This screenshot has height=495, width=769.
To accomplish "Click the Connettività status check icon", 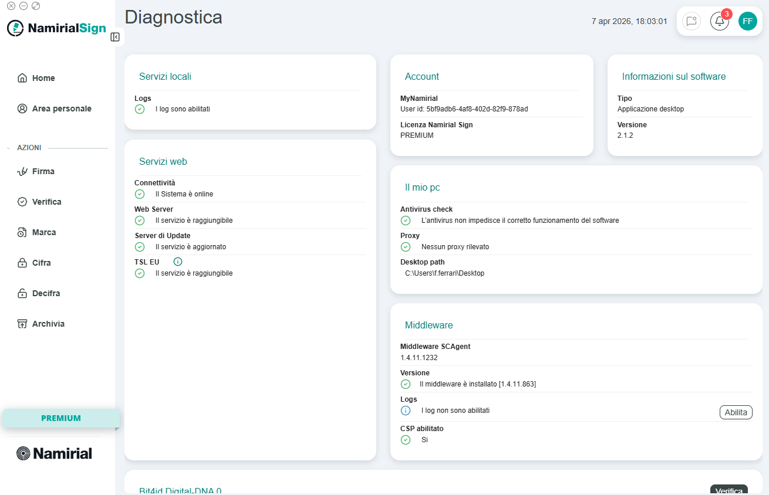I will click(x=140, y=194).
